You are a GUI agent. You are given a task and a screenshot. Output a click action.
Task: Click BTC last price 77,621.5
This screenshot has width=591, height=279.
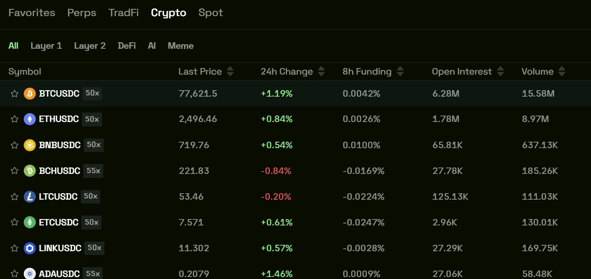pyautogui.click(x=198, y=93)
